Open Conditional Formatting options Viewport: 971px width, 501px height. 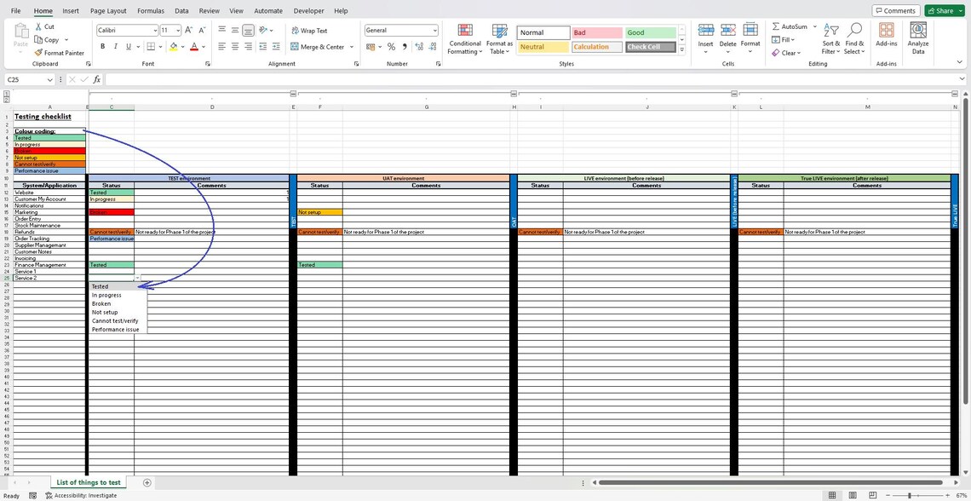[x=464, y=40]
